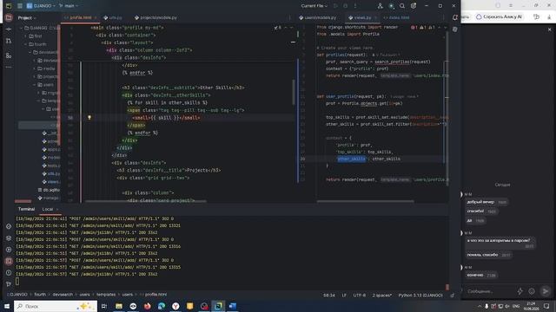Click the Ask Alice AI button in browser
556x312 pixels.
coord(500,16)
